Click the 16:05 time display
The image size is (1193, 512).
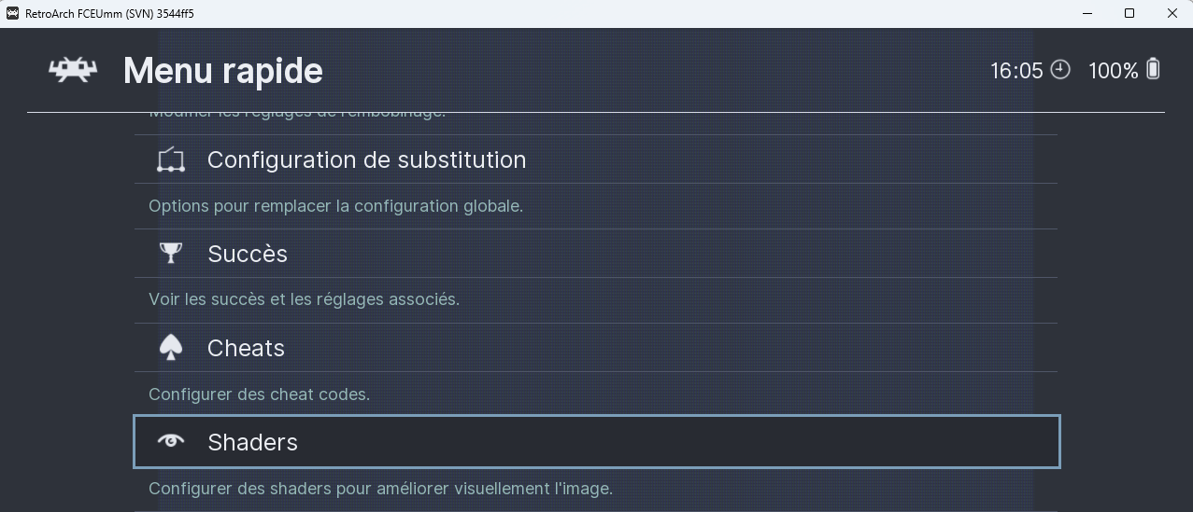pyautogui.click(x=1016, y=71)
